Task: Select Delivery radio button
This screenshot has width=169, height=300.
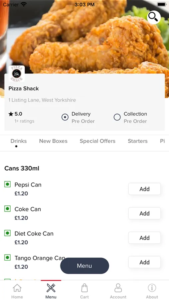Action: pos(65,117)
